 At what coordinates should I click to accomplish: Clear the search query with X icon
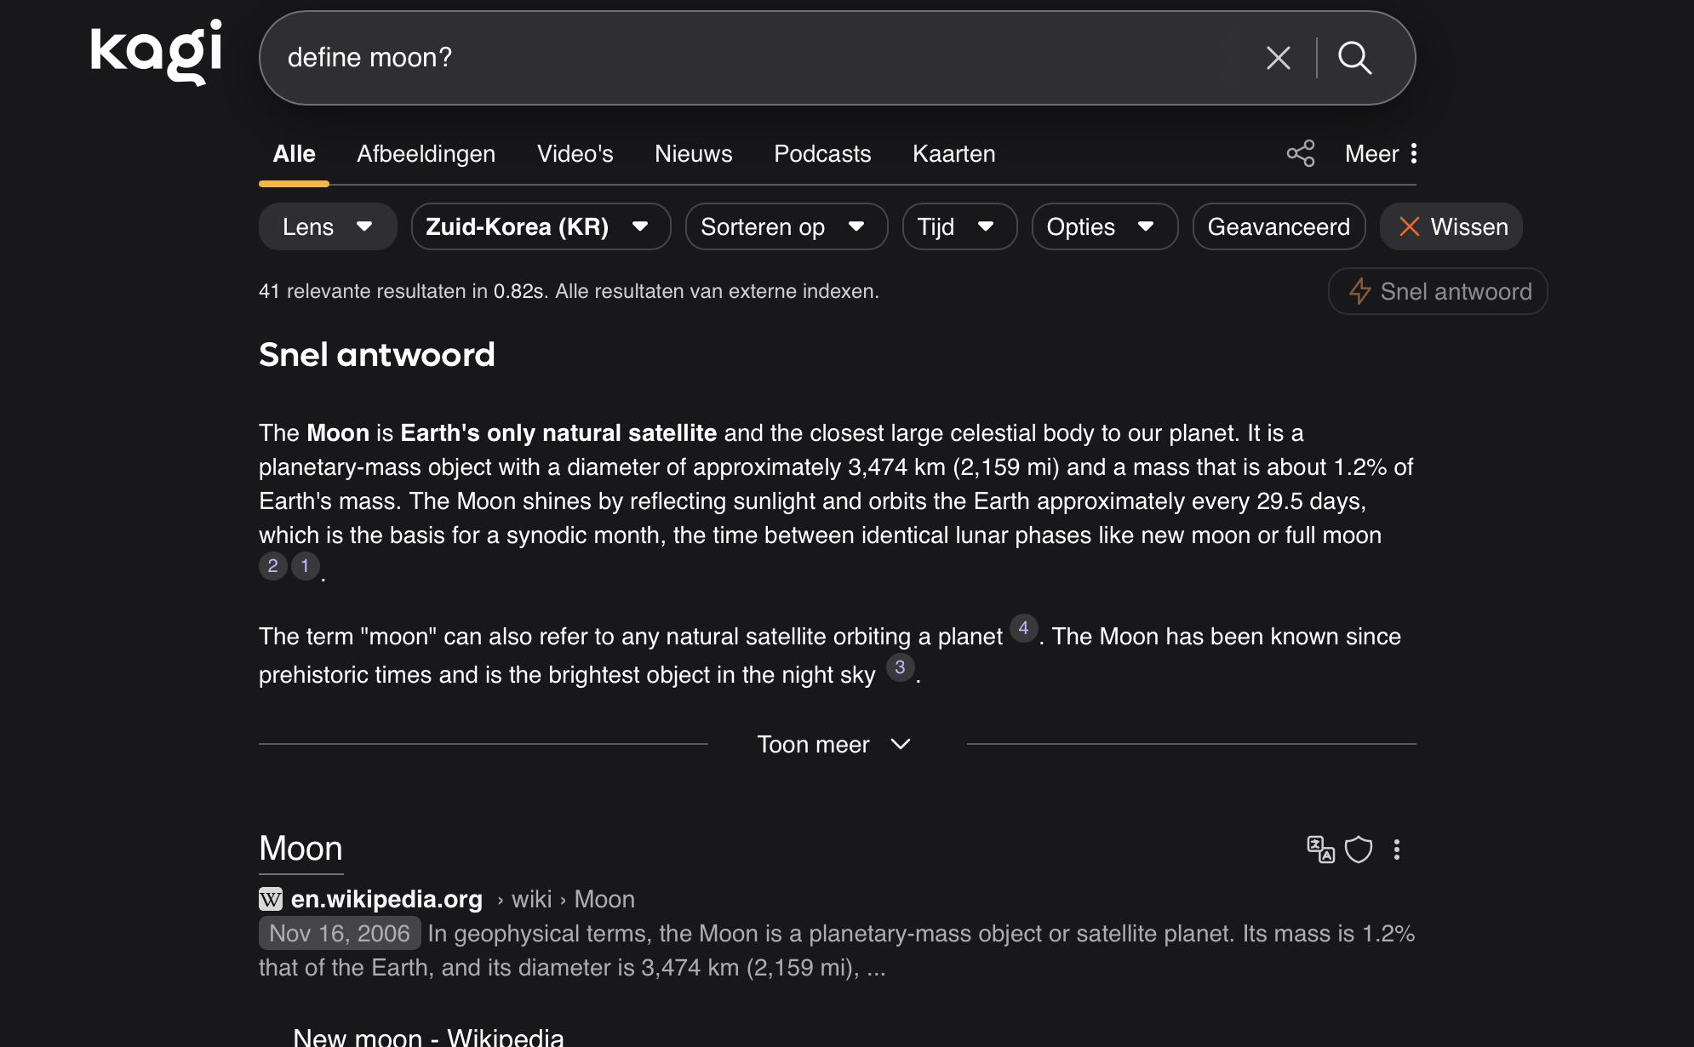(1278, 58)
